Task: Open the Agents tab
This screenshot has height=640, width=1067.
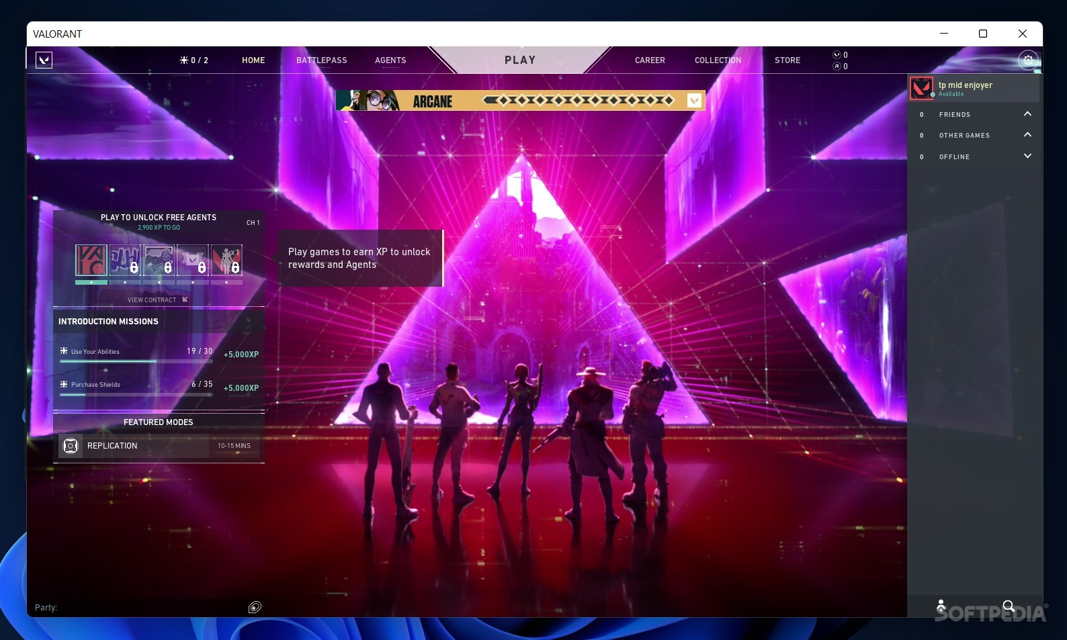Action: point(390,60)
